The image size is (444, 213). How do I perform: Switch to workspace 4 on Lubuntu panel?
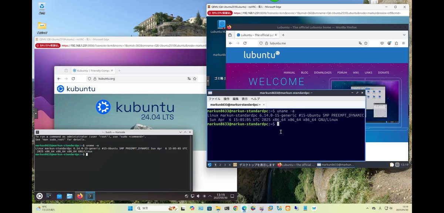tap(230, 165)
